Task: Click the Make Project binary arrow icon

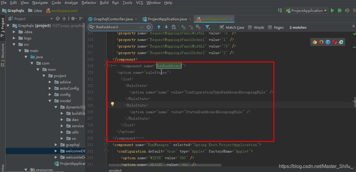Action: point(280,10)
